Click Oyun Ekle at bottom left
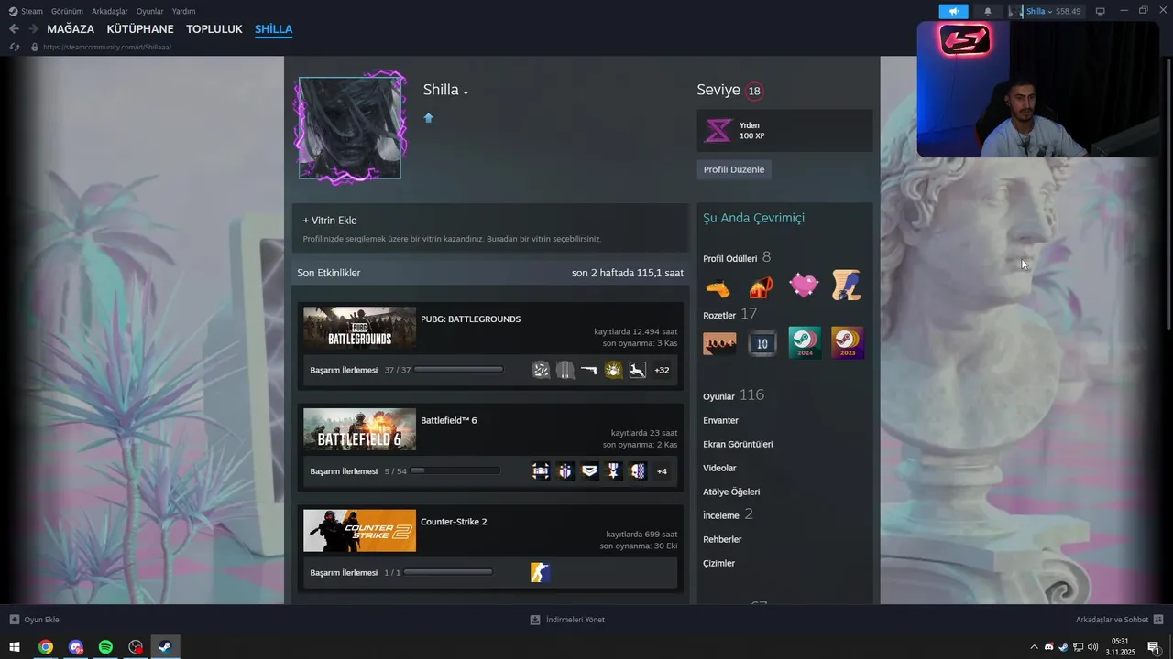Screen dimensions: 1173x659 pos(35,620)
